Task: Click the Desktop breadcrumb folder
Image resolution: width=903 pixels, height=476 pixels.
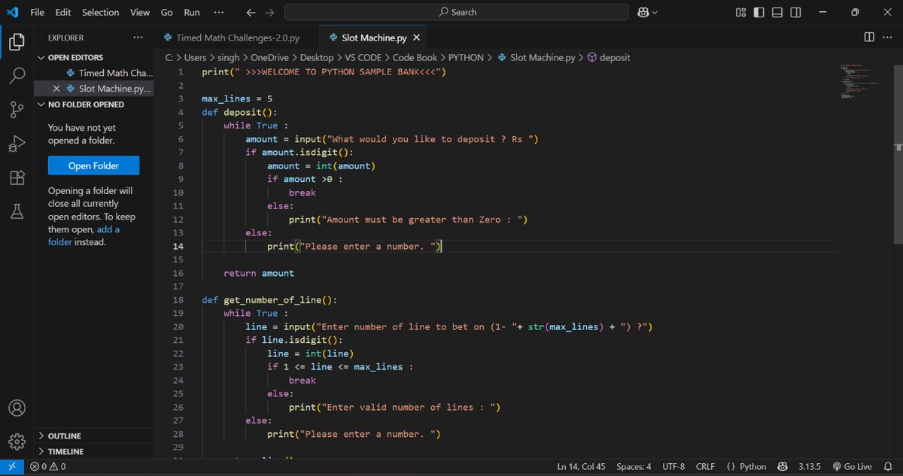Action: tap(316, 57)
